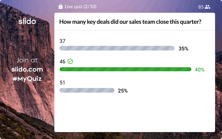Click the lock icon beside Live quiz

click(x=61, y=7)
